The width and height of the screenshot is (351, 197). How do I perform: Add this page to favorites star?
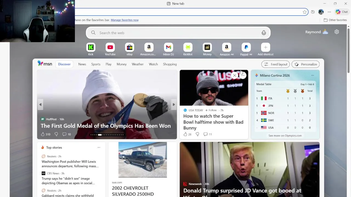[x=305, y=12]
